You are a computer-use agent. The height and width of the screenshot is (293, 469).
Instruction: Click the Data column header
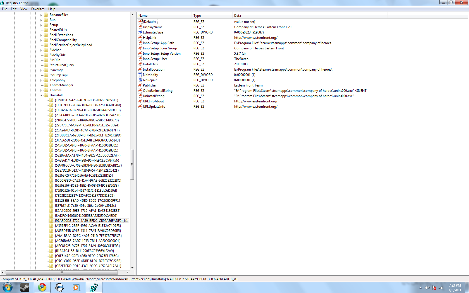coord(310,16)
